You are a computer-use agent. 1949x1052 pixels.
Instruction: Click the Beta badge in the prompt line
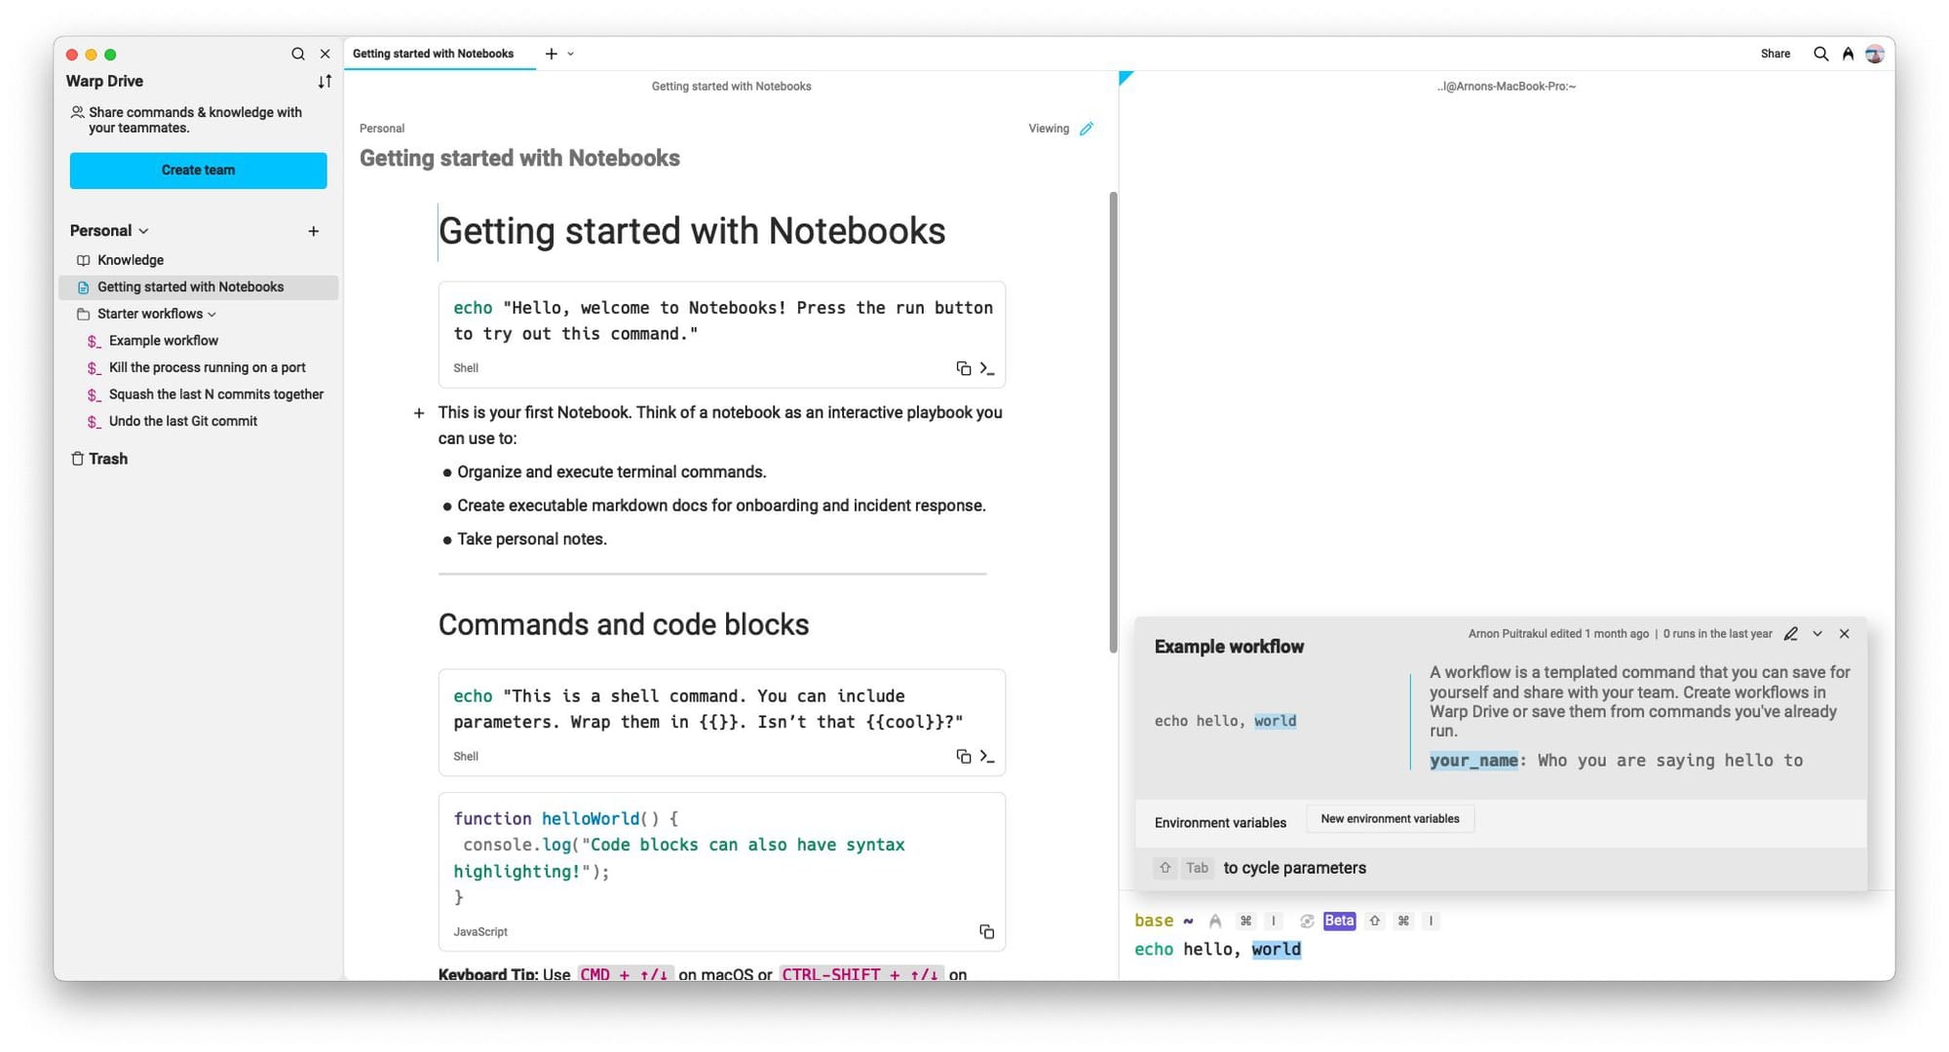(x=1339, y=921)
